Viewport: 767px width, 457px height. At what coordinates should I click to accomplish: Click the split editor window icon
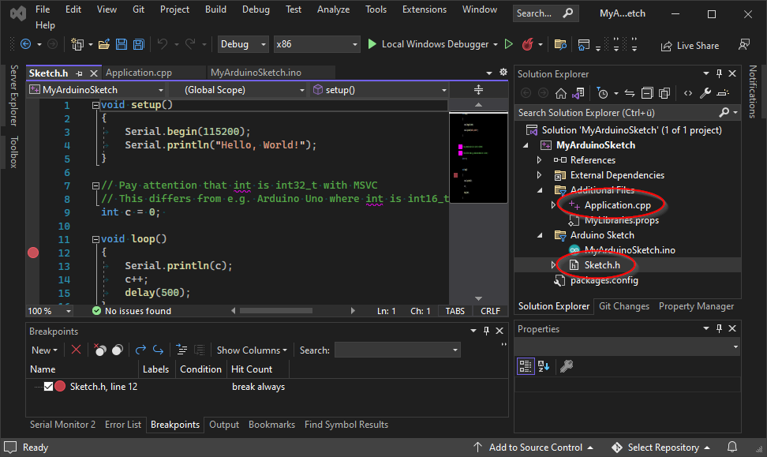tap(478, 89)
